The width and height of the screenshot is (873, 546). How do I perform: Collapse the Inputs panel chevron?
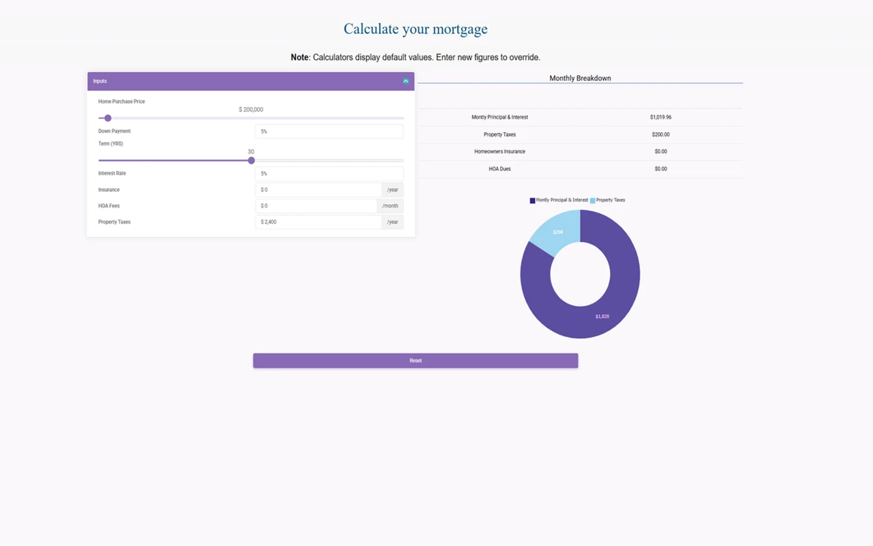point(405,81)
